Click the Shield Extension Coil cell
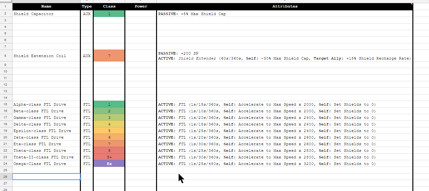The height and width of the screenshot is (191, 429). point(46,56)
